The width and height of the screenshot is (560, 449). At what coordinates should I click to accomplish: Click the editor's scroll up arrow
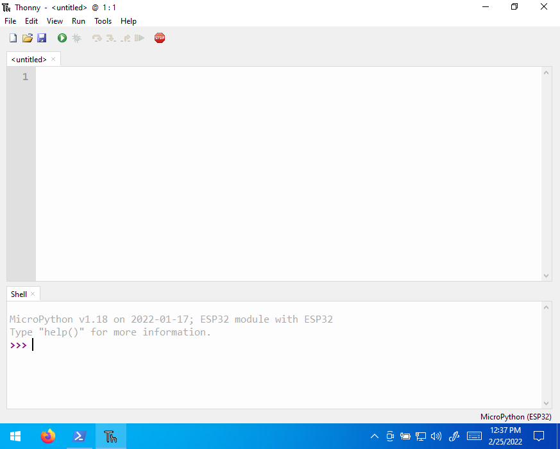546,72
